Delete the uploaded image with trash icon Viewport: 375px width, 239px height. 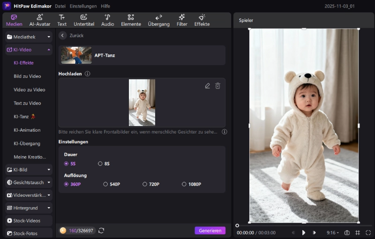[x=217, y=86]
